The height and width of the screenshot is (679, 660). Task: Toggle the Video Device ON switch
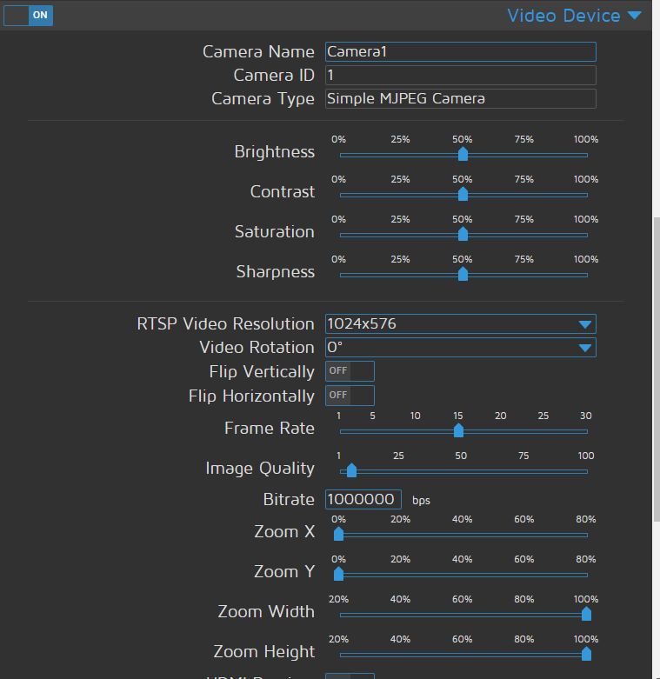pos(29,15)
